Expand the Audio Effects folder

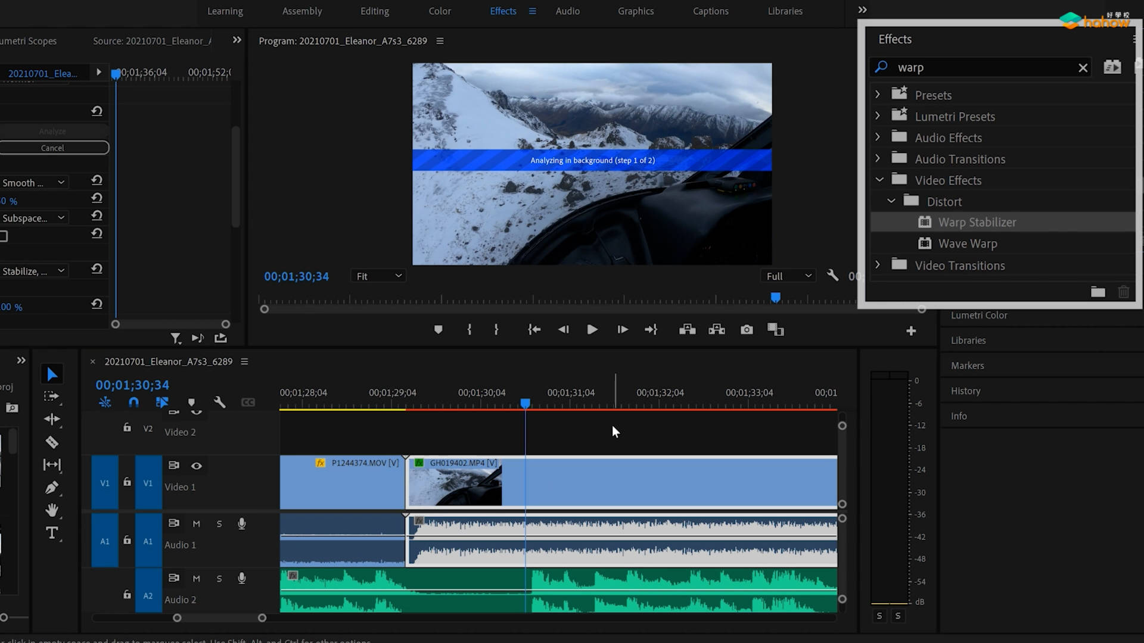click(x=878, y=138)
